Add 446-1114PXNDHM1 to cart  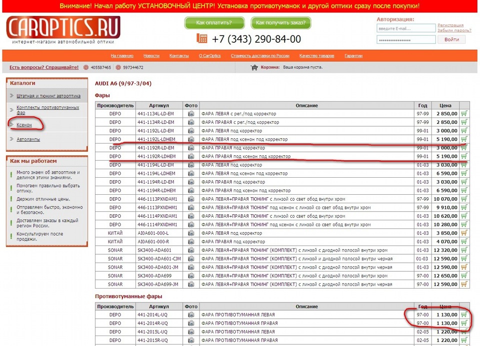[464, 225]
